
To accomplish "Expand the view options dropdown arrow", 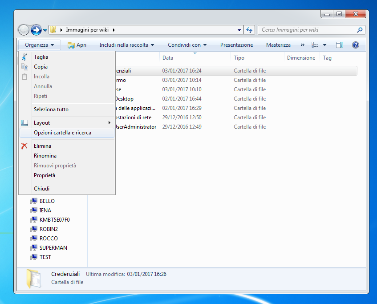I will coord(324,45).
